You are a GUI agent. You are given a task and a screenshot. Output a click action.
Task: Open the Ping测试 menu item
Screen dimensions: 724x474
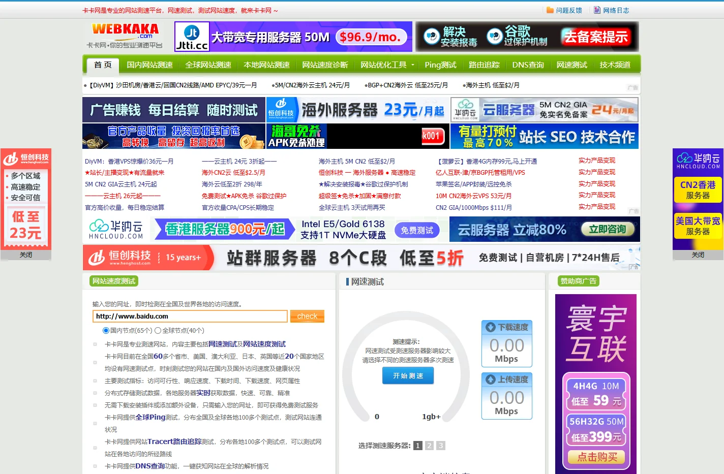(x=440, y=65)
